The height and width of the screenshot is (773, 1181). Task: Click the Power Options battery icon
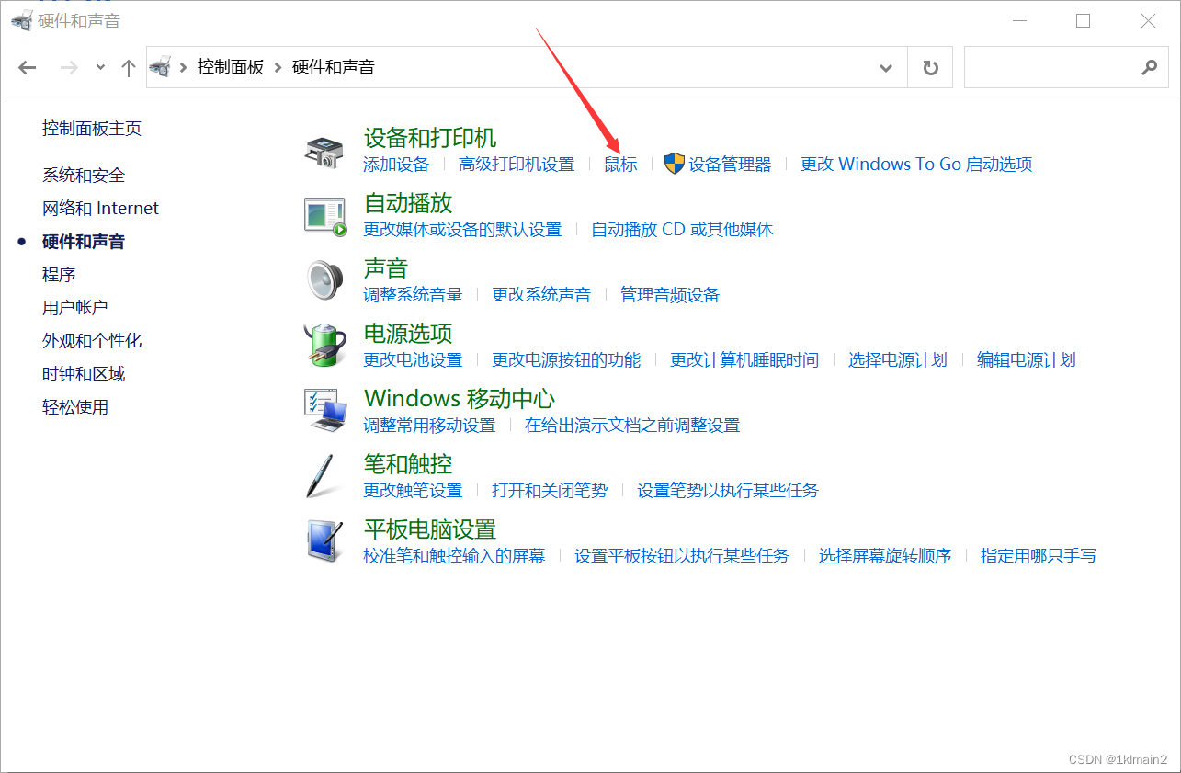point(324,346)
